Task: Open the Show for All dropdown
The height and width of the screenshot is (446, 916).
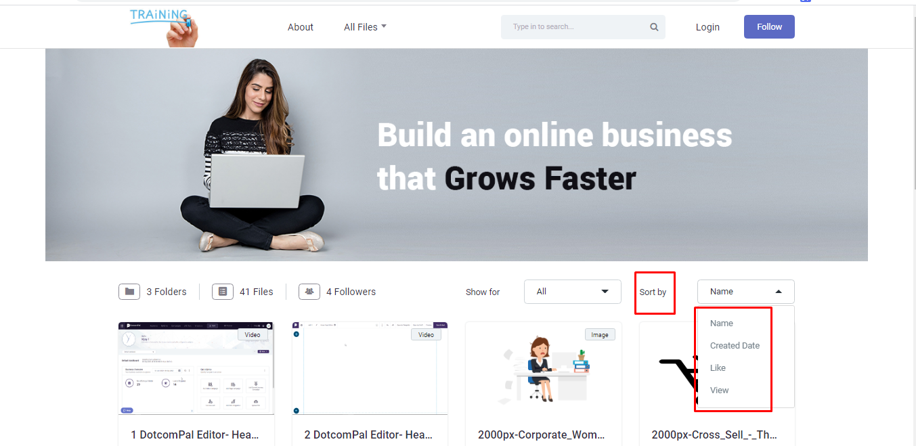Action: 573,292
